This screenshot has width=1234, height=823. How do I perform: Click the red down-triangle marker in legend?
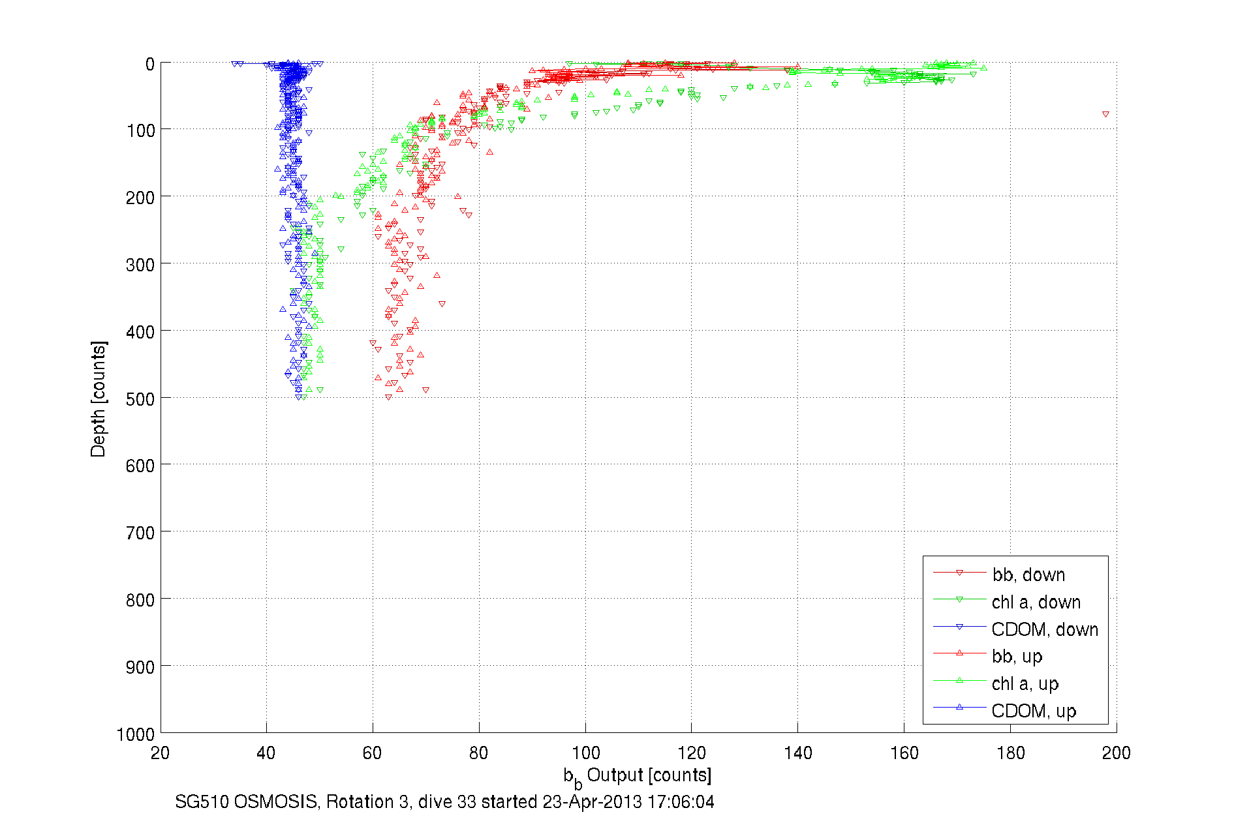pos(959,573)
